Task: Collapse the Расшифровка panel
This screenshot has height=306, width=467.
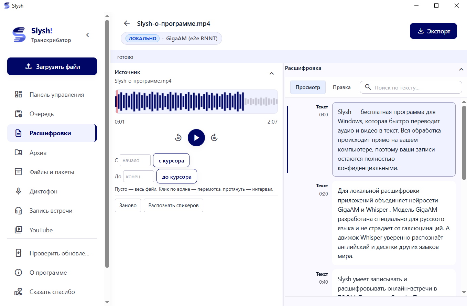Action: pyautogui.click(x=461, y=69)
